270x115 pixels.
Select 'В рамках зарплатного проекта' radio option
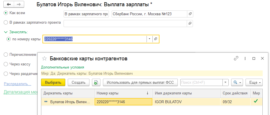click(x=6, y=22)
